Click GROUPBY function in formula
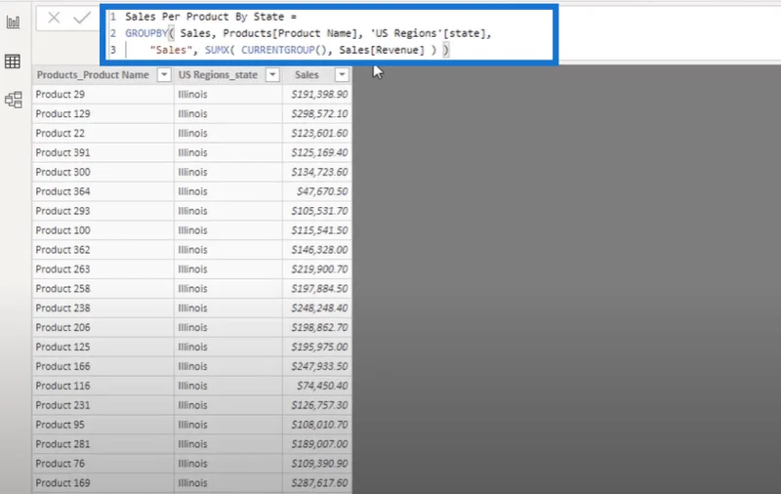 click(146, 33)
